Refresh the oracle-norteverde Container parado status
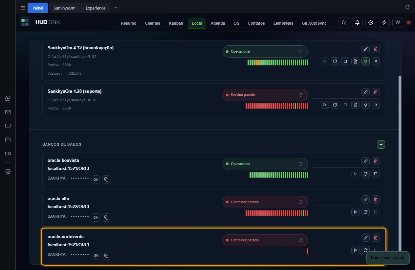The width and height of the screenshot is (415, 270). click(300, 240)
